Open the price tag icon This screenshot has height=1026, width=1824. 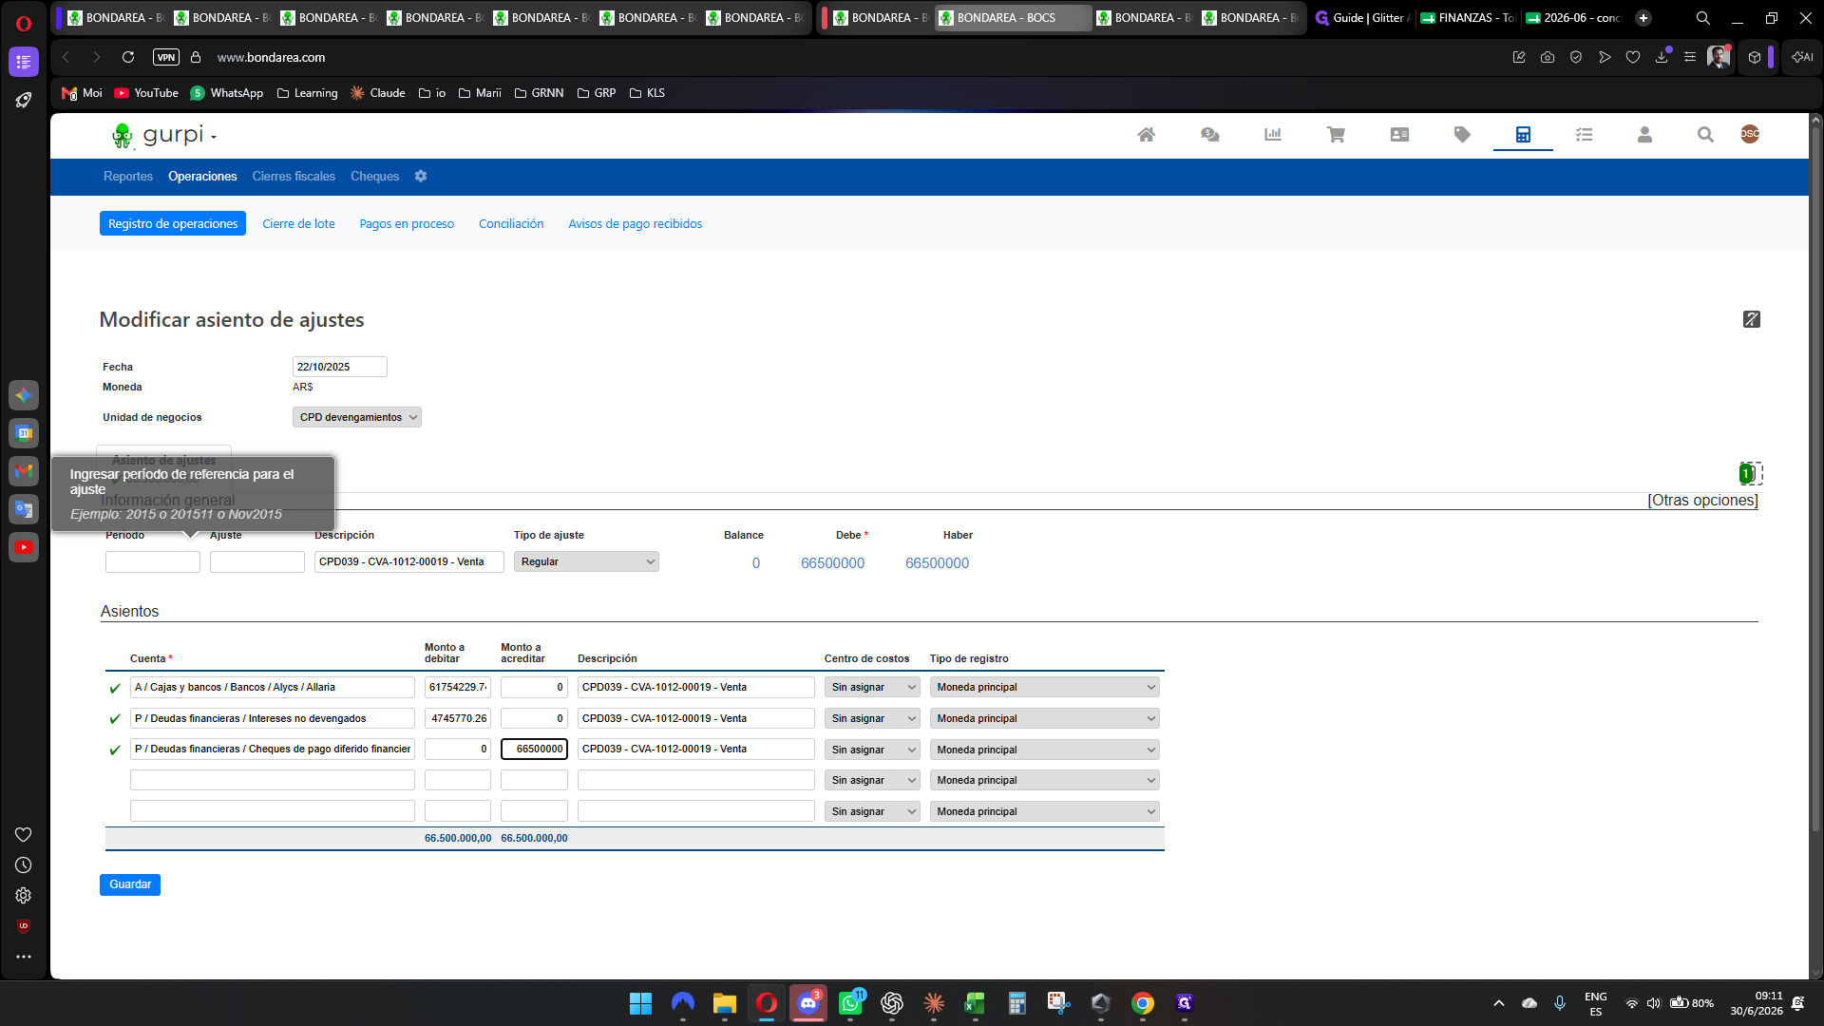pyautogui.click(x=1462, y=135)
